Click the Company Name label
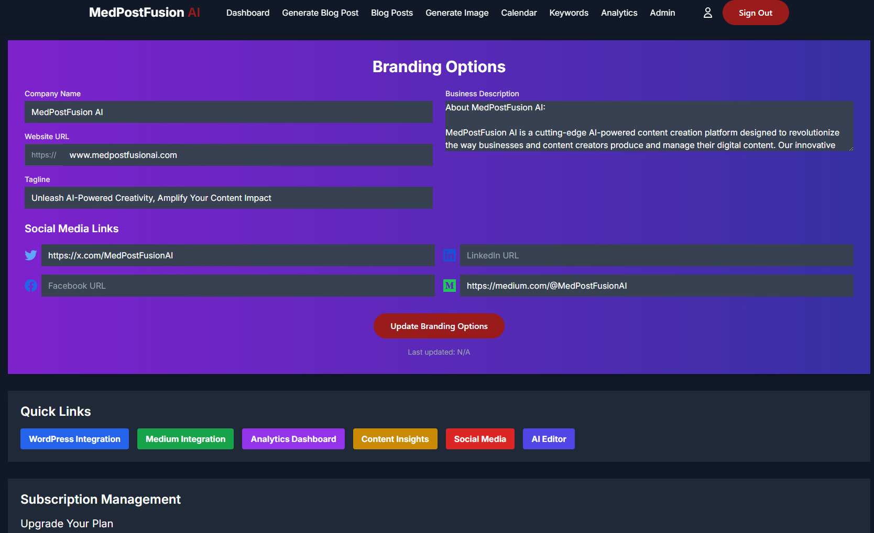Screen dimensions: 874x533 click(x=52, y=94)
